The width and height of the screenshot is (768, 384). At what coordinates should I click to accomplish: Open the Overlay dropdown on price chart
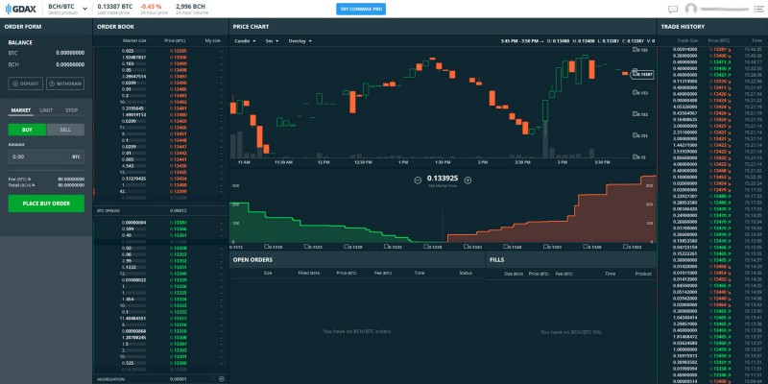click(x=300, y=41)
